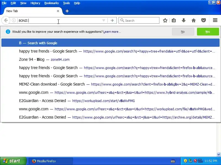Select 'MEMZ-Clean download - Google Search' result
This screenshot has height=165, width=221.
(x=110, y=84)
